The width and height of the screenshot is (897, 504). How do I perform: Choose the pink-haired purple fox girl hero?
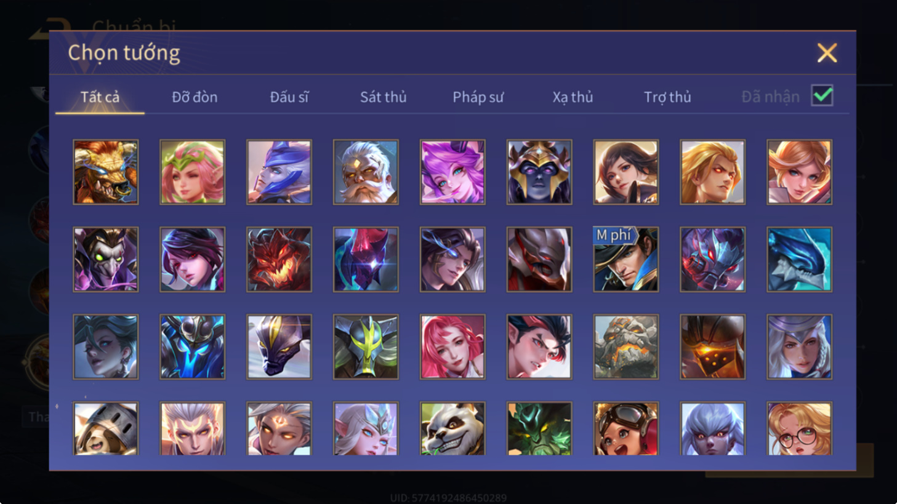(x=453, y=172)
